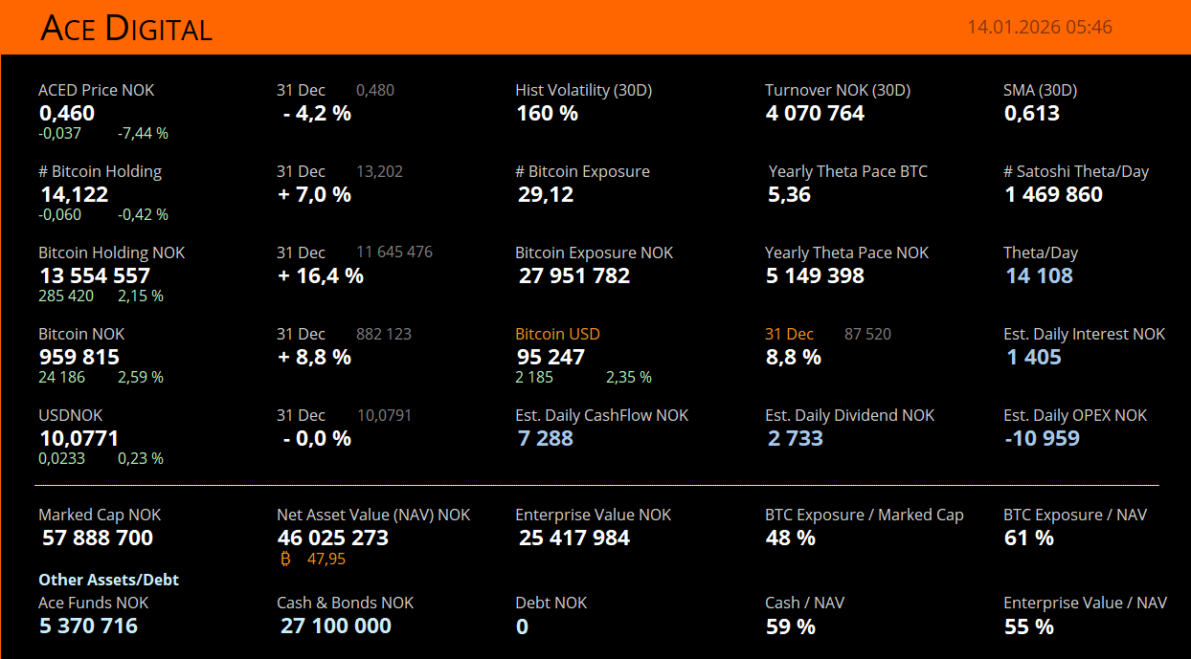The height and width of the screenshot is (659, 1191).
Task: Click the Other Assets/Debt heading
Action: pos(109,580)
